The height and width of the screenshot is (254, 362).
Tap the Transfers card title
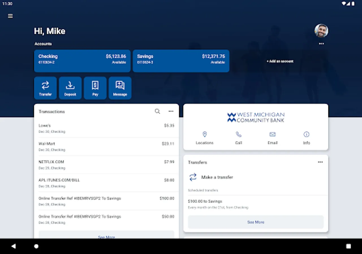point(197,163)
